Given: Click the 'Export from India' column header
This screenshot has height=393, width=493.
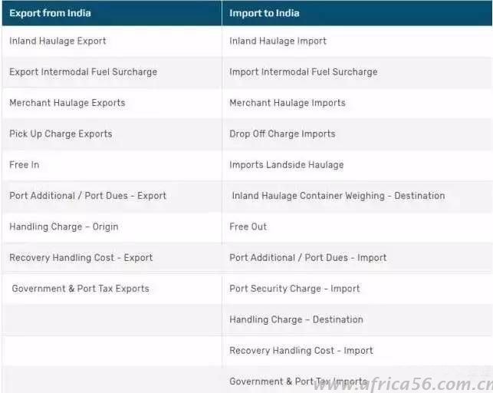Looking at the screenshot, I should [x=52, y=13].
